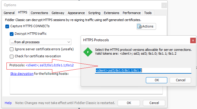This screenshot has width=197, height=109.
Task: Open the Connections tab
Action: (x=39, y=13)
